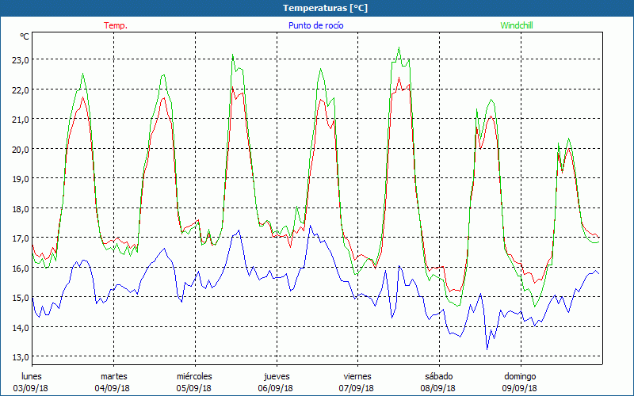Viewport: 634px width, 396px height.
Task: Click the 'Temperaturas [°C]' chart title
Action: (x=325, y=8)
